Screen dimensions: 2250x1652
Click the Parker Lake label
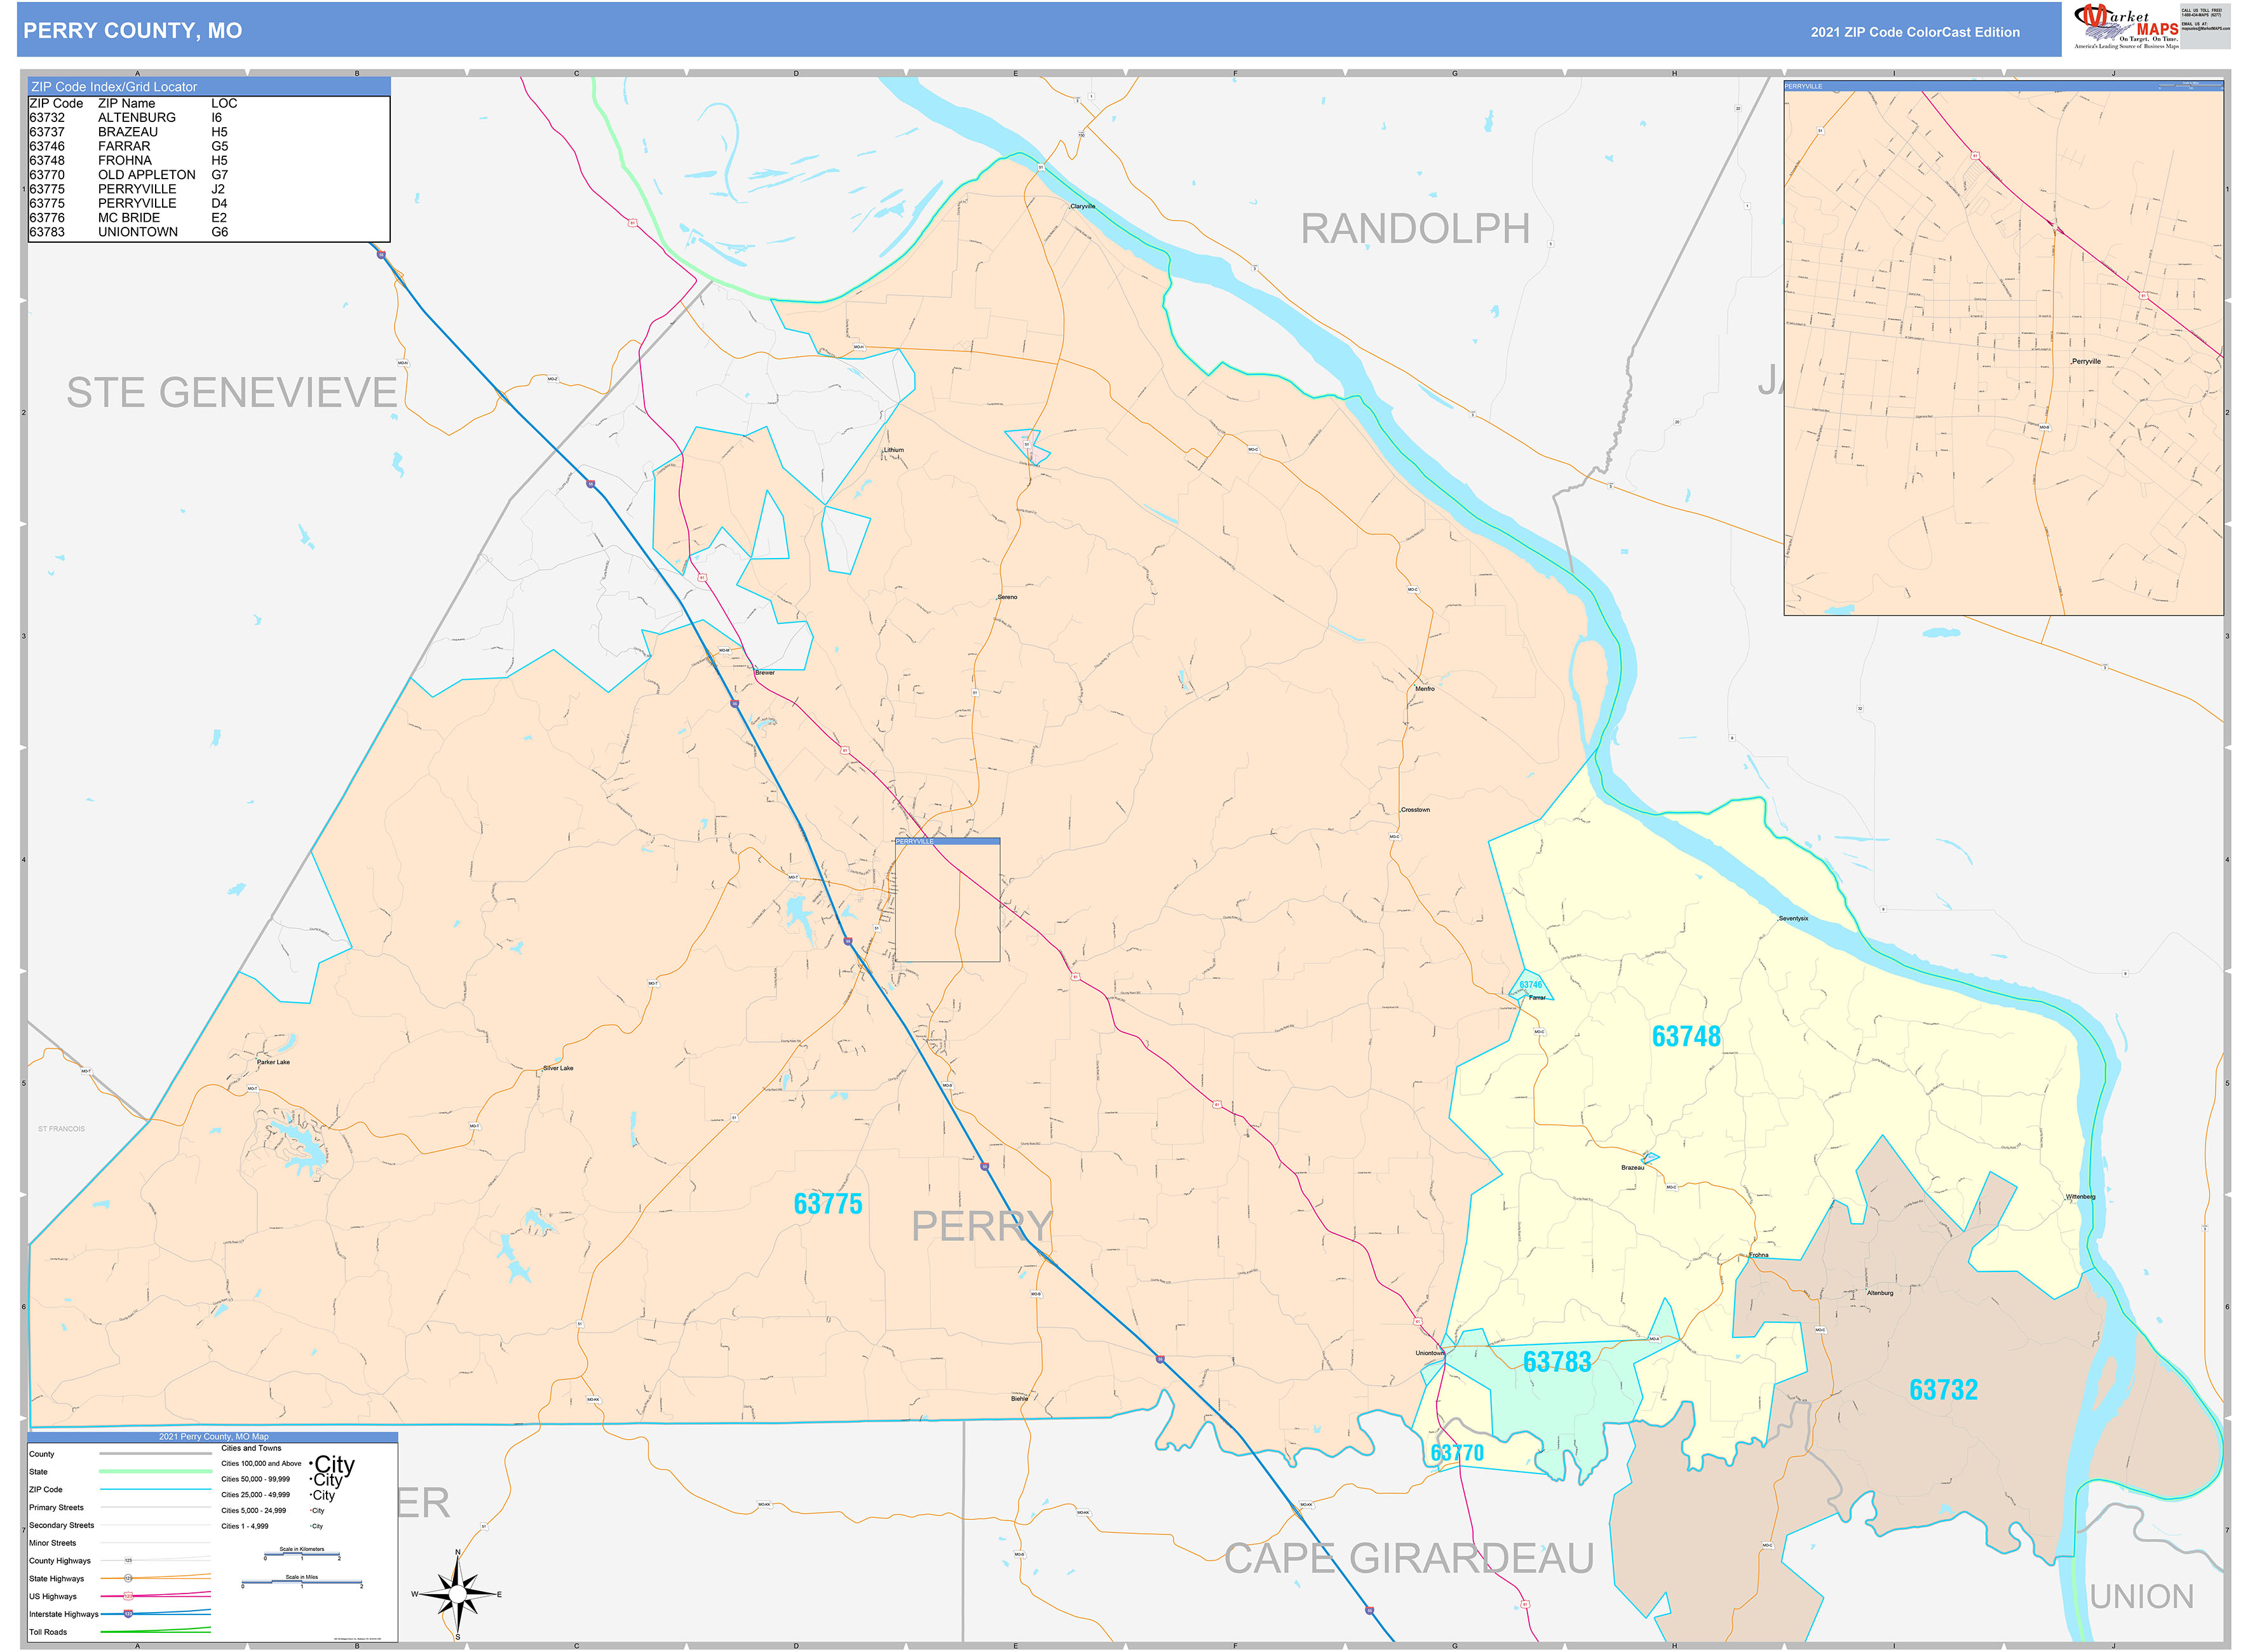click(273, 1062)
